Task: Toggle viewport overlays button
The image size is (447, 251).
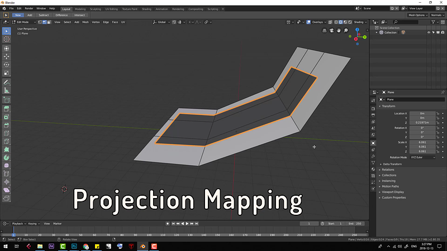Action: pyautogui.click(x=308, y=22)
